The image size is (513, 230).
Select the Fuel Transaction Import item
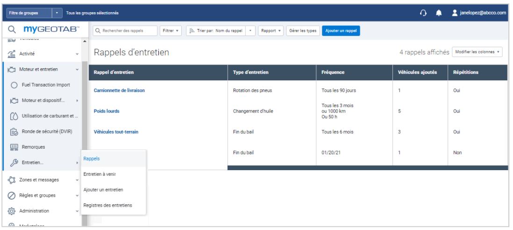(x=45, y=85)
